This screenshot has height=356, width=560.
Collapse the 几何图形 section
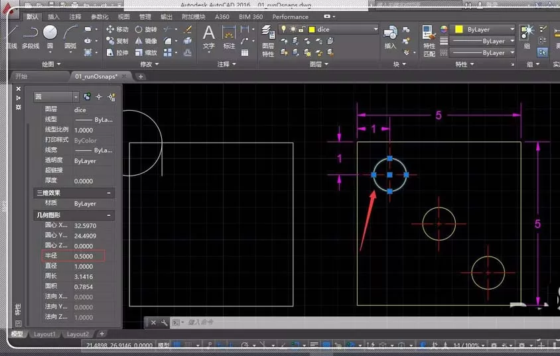coord(109,215)
